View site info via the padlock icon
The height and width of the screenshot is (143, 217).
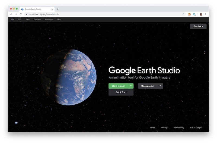27,14
